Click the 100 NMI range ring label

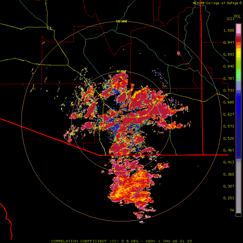click(x=121, y=21)
